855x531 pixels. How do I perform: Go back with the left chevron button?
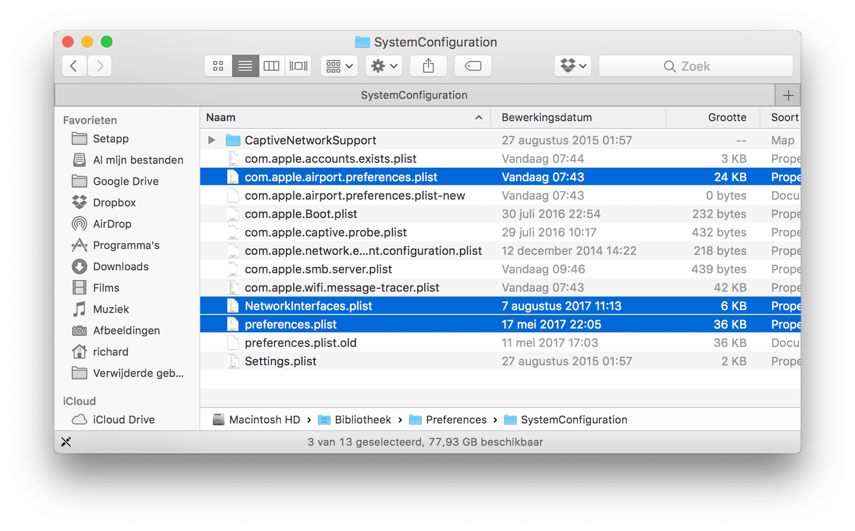[x=74, y=66]
